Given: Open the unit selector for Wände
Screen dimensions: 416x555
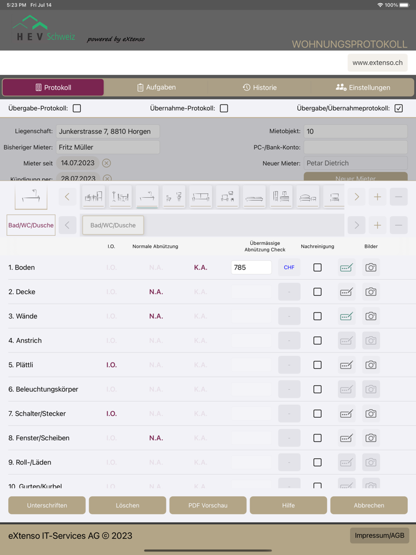Looking at the screenshot, I should pyautogui.click(x=289, y=317).
